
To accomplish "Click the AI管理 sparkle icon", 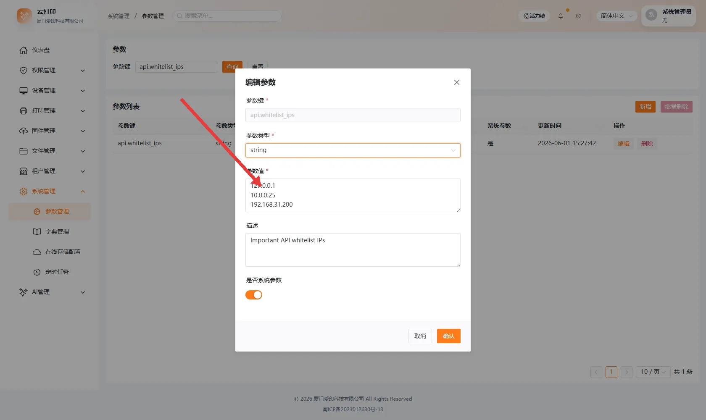I will (x=24, y=292).
